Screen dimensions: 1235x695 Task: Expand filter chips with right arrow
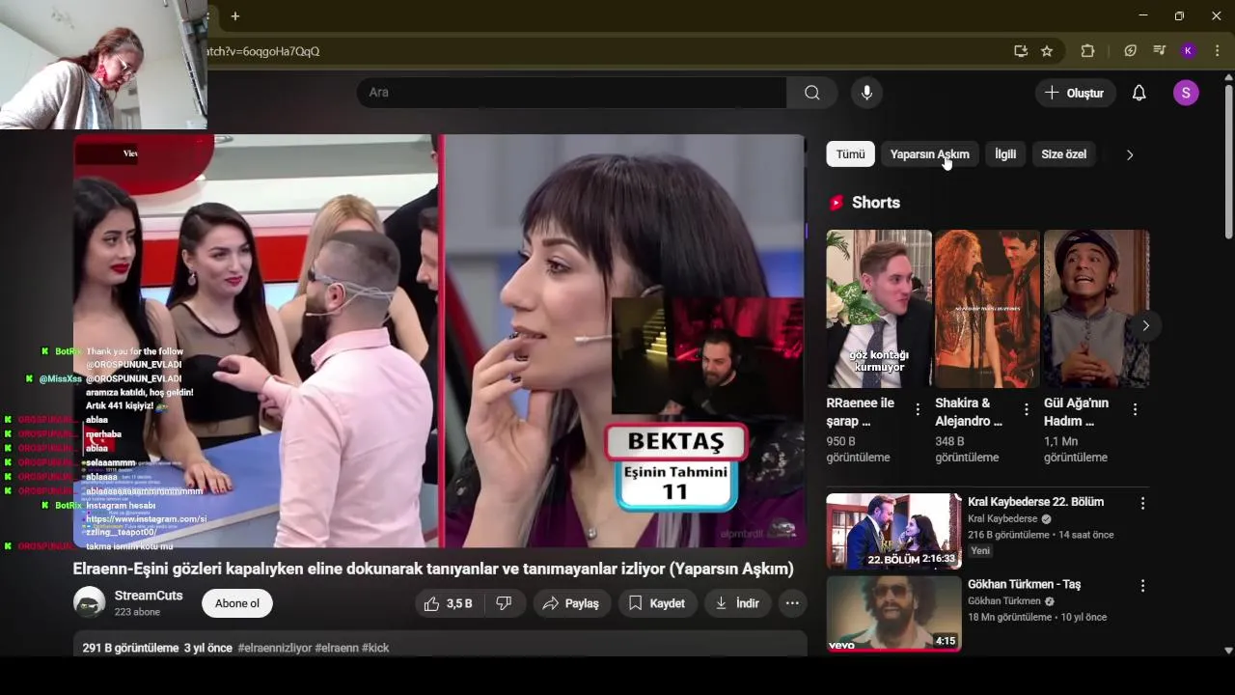(1130, 154)
